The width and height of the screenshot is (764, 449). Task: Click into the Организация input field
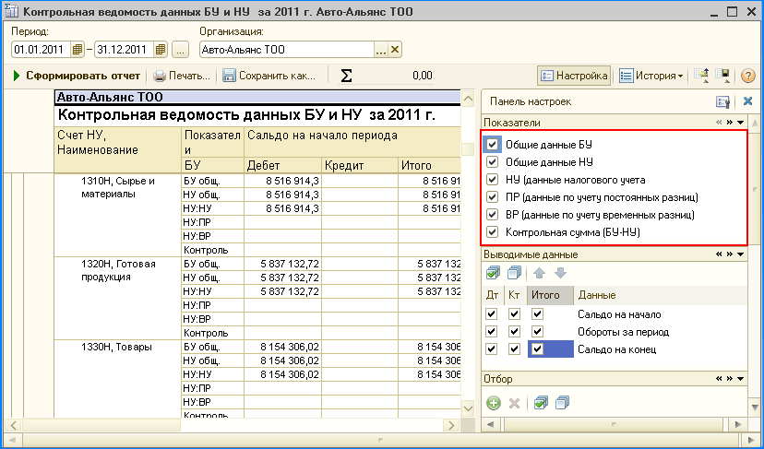tap(284, 50)
